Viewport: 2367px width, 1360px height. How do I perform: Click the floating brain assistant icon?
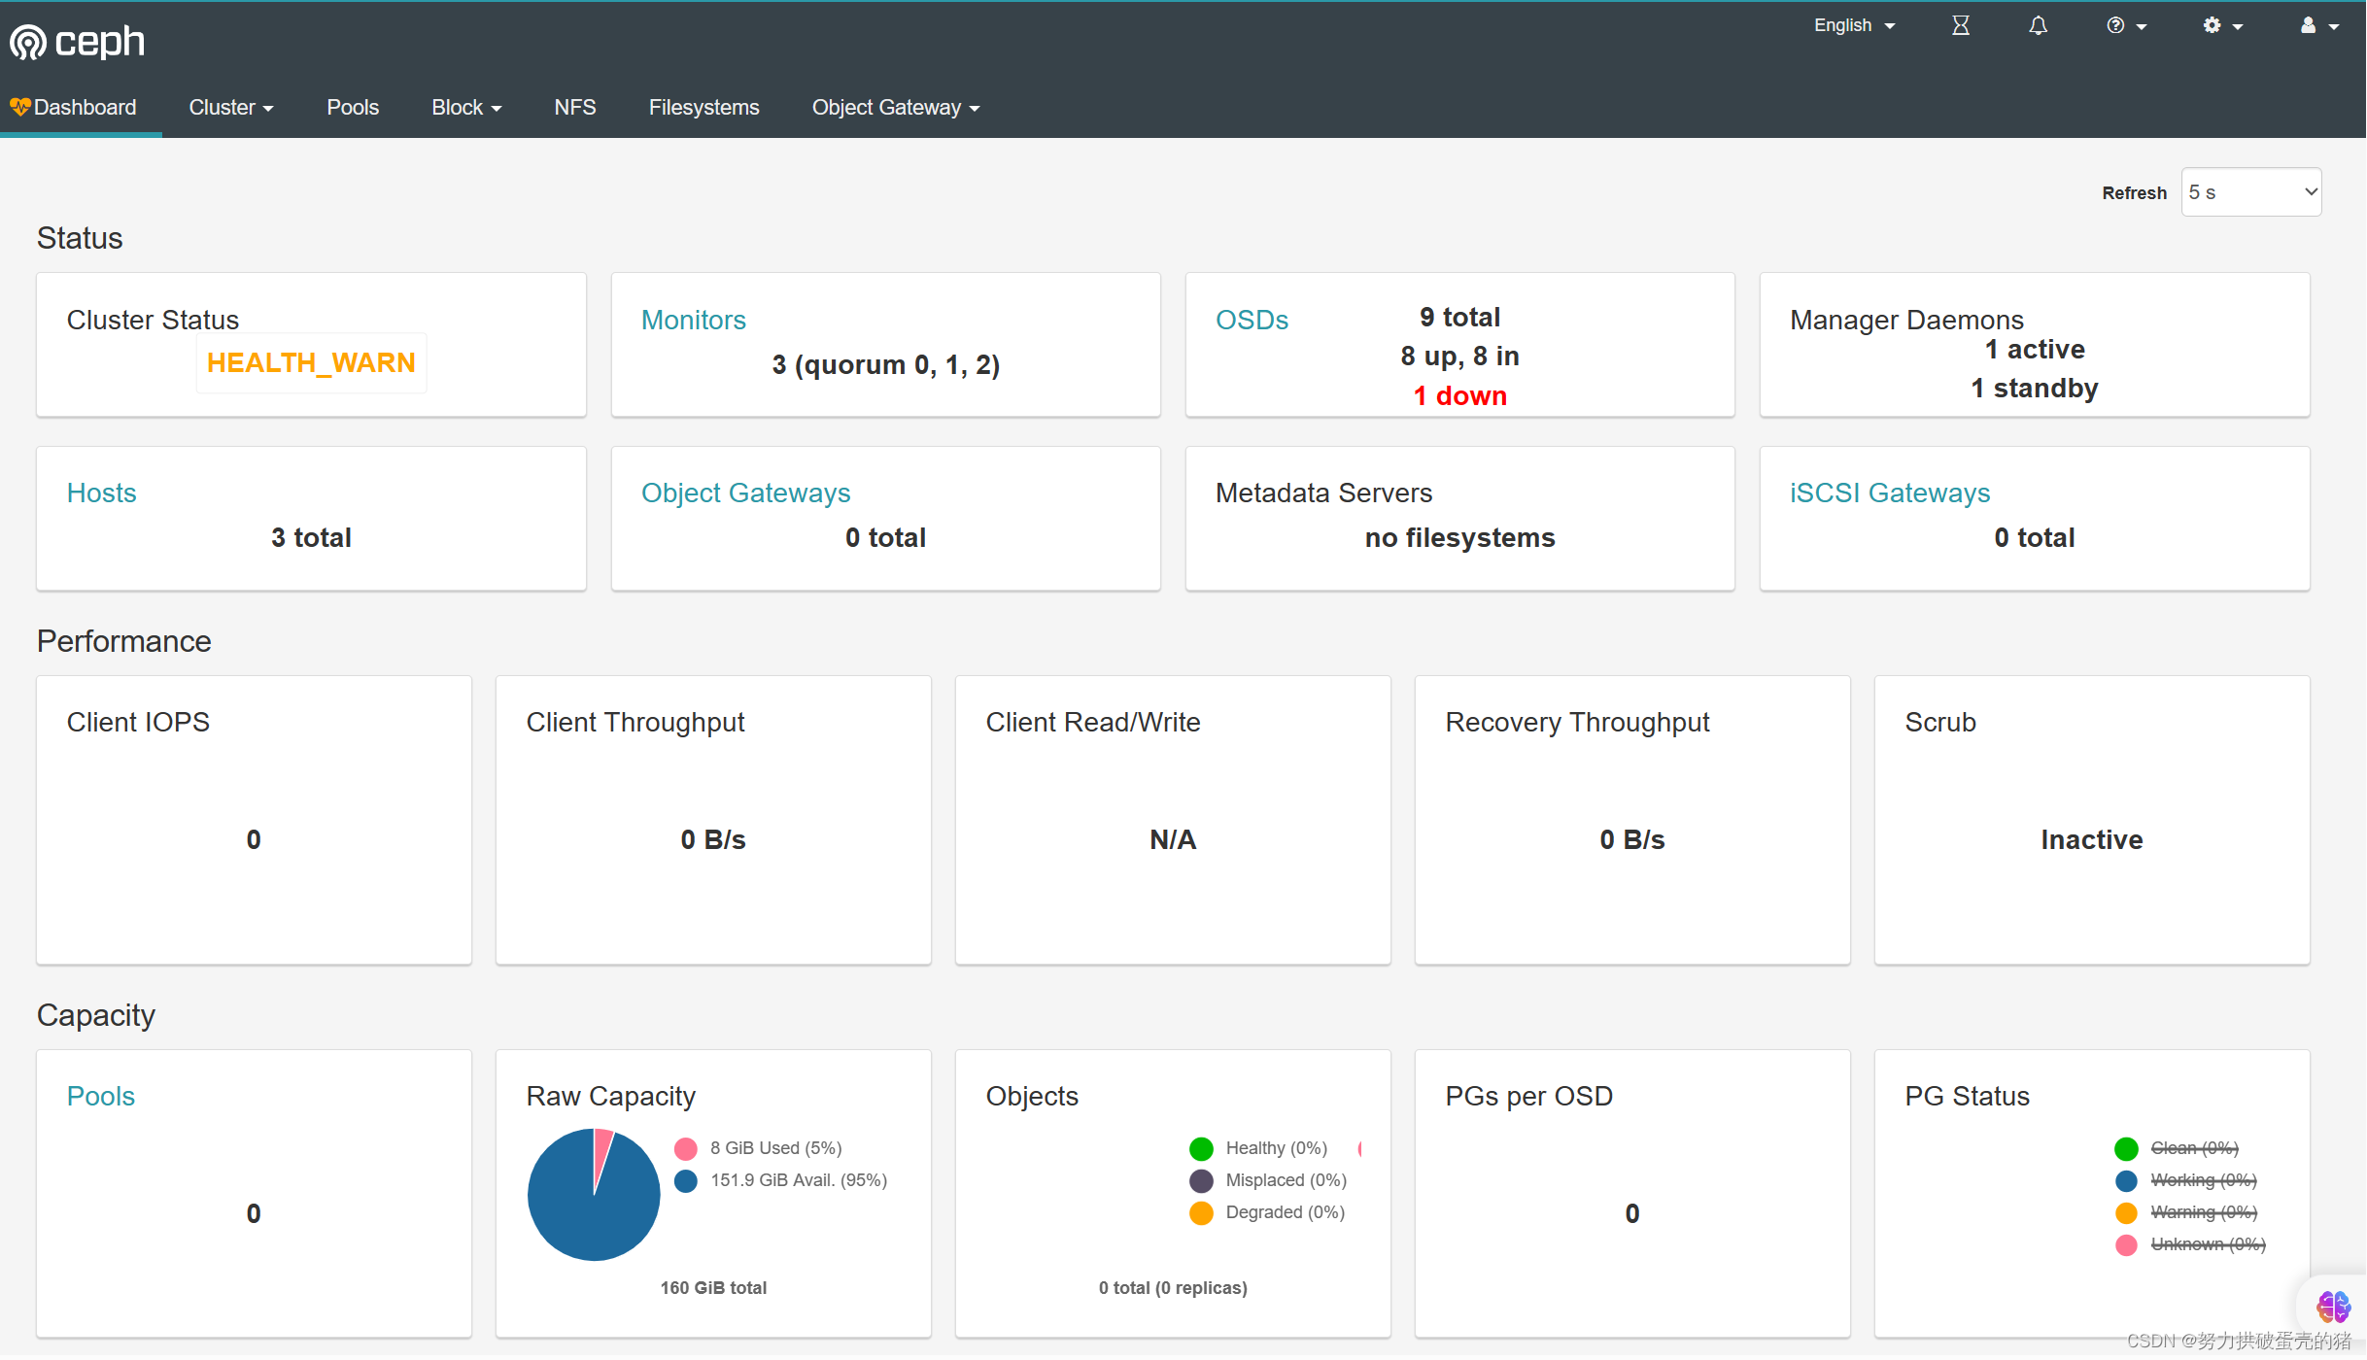click(2333, 1307)
